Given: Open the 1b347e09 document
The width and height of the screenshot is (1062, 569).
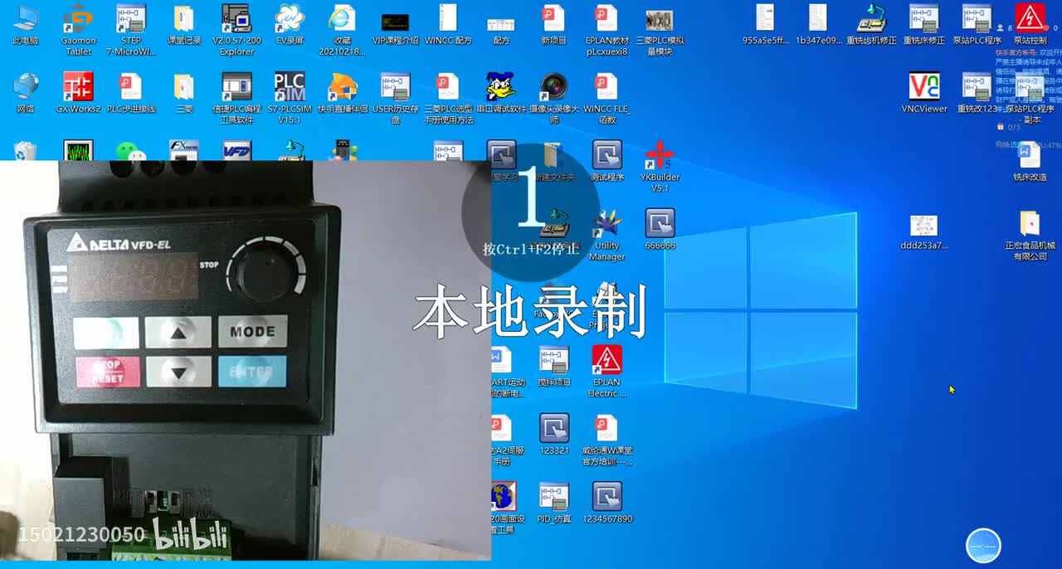Looking at the screenshot, I should click(x=818, y=25).
